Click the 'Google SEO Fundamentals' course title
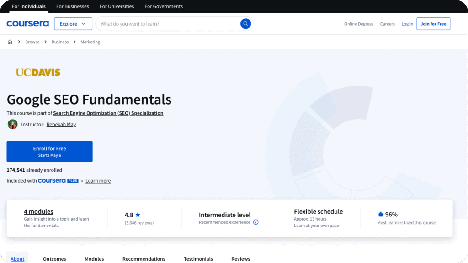Image resolution: width=468 pixels, height=263 pixels. [x=89, y=99]
